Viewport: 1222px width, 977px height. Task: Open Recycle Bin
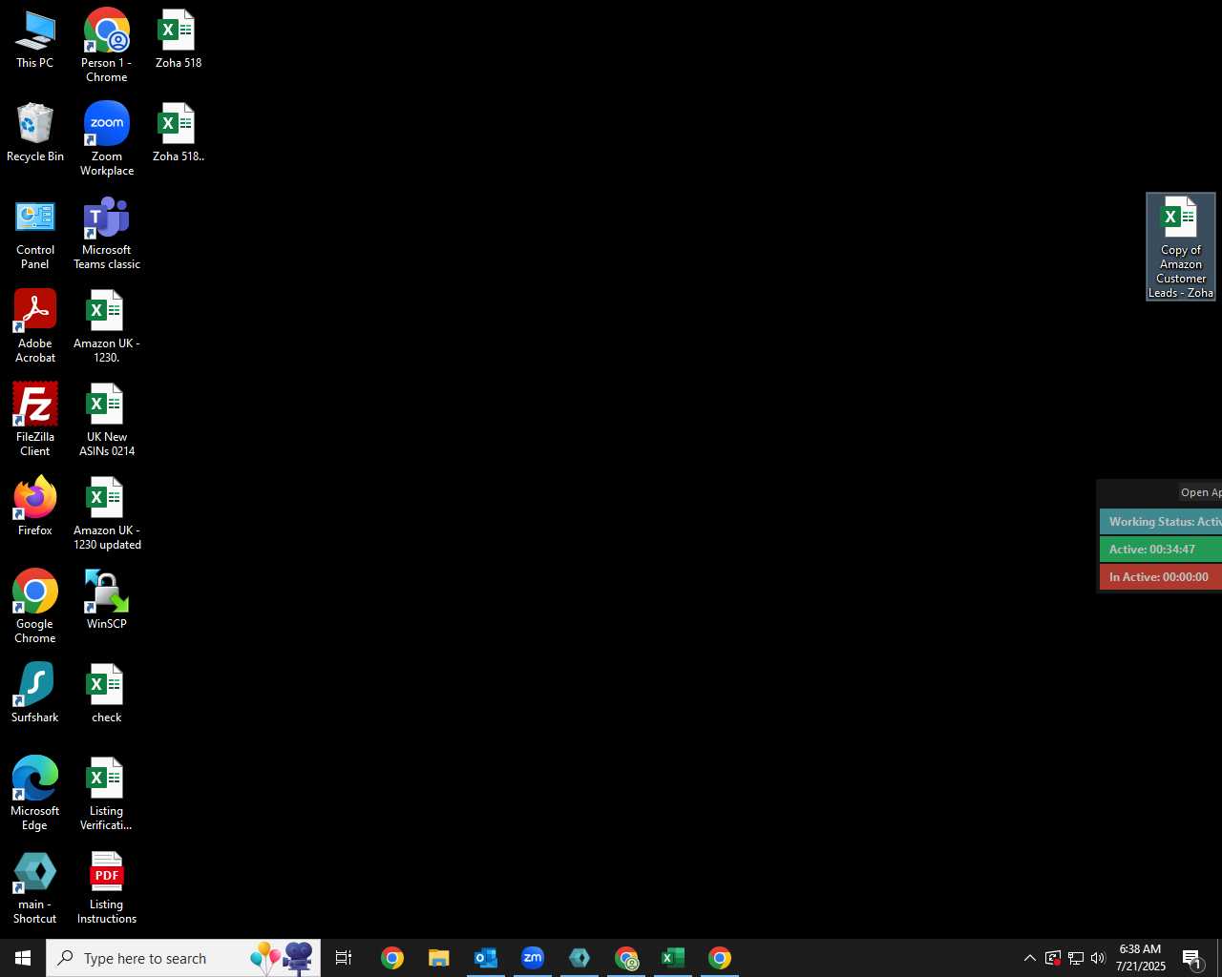35,133
